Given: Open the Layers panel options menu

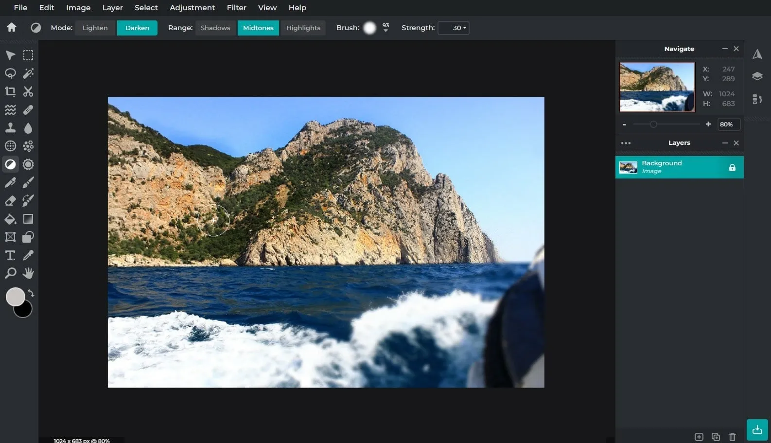Looking at the screenshot, I should [626, 143].
